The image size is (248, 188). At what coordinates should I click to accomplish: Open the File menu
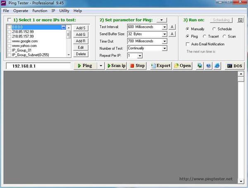pyautogui.click(x=6, y=11)
